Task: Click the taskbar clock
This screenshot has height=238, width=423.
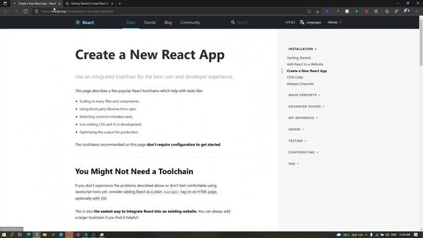Action: tap(404, 235)
